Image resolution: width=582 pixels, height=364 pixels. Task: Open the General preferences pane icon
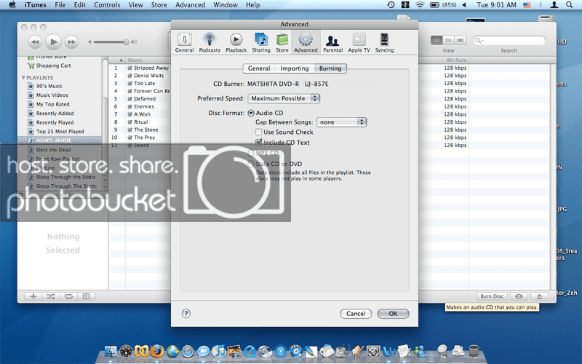point(184,43)
